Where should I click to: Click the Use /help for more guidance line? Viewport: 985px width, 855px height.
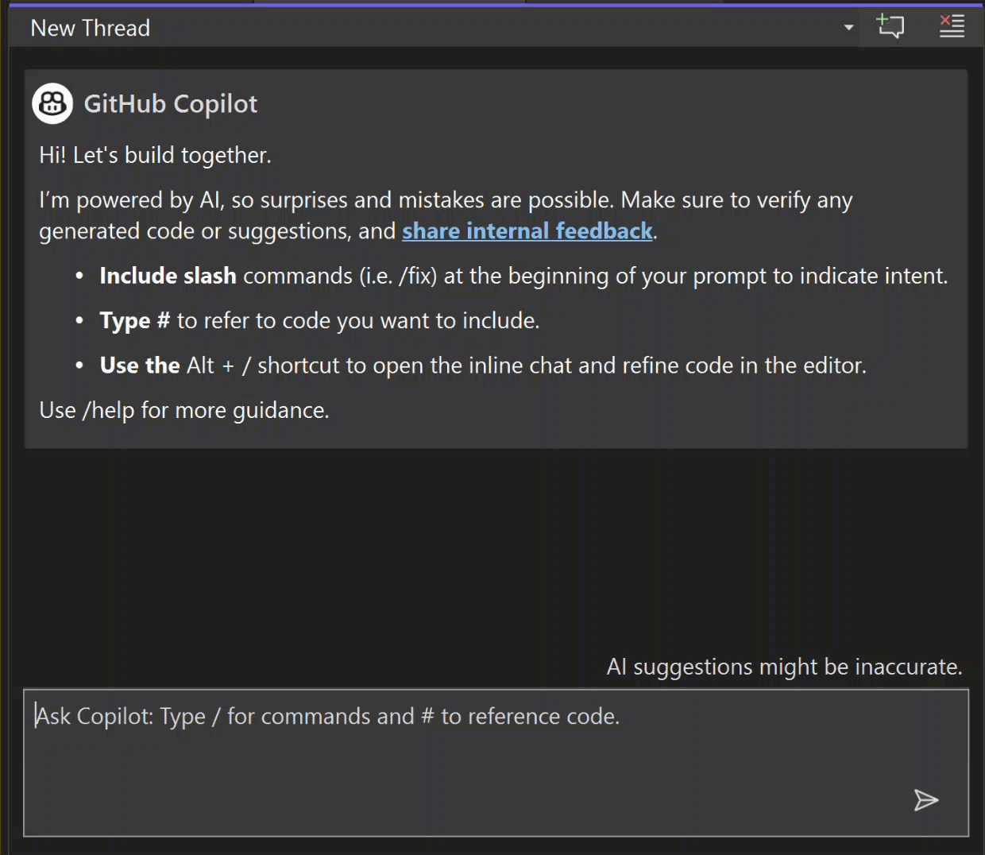point(184,410)
